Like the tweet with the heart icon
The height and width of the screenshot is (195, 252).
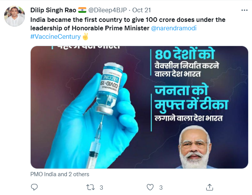tap(151, 187)
